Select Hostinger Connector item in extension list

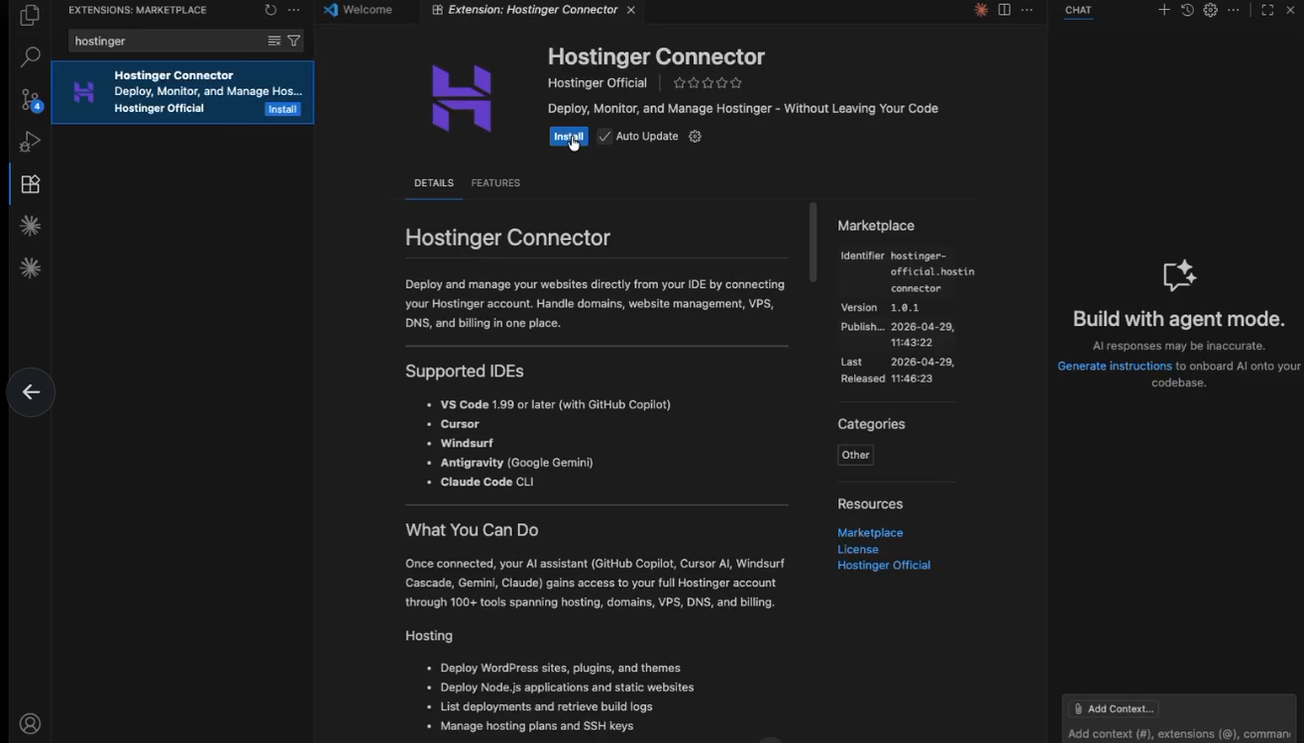(182, 92)
